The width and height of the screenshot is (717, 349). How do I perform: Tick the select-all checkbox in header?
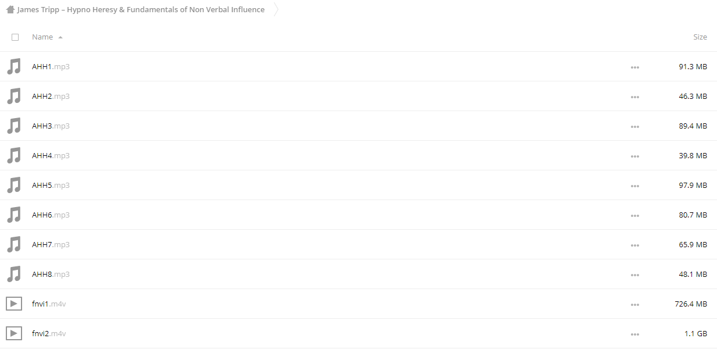[15, 37]
